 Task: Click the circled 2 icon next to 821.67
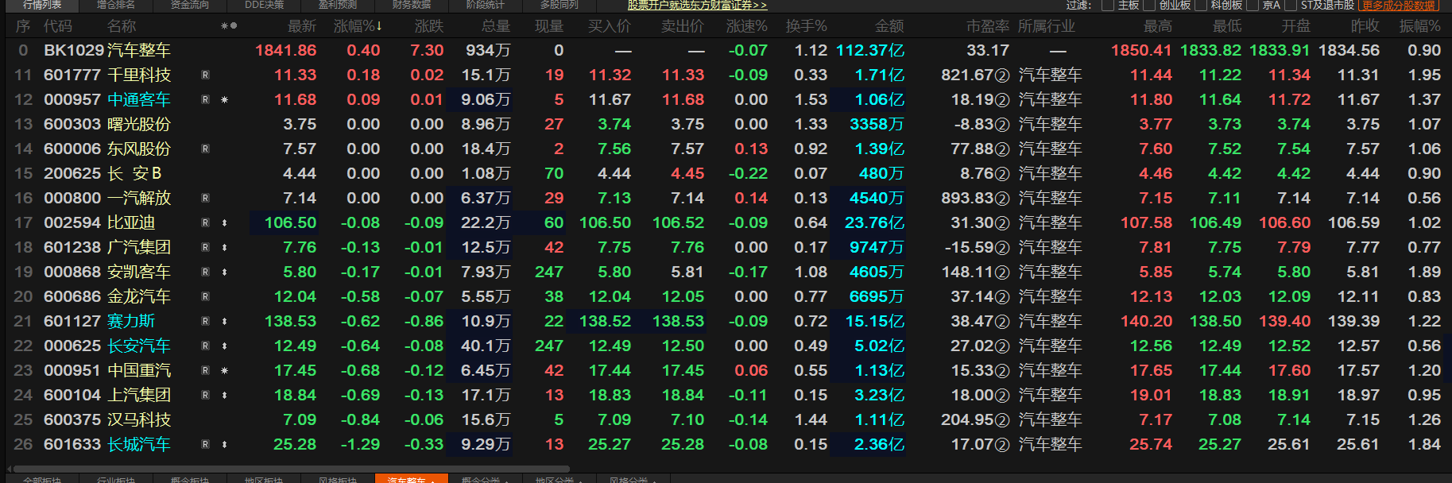[1002, 76]
